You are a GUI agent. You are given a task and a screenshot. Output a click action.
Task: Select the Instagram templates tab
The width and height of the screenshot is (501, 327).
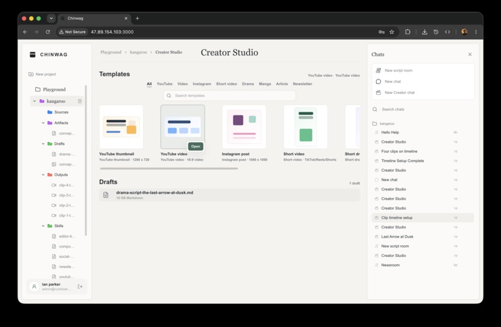(x=202, y=84)
